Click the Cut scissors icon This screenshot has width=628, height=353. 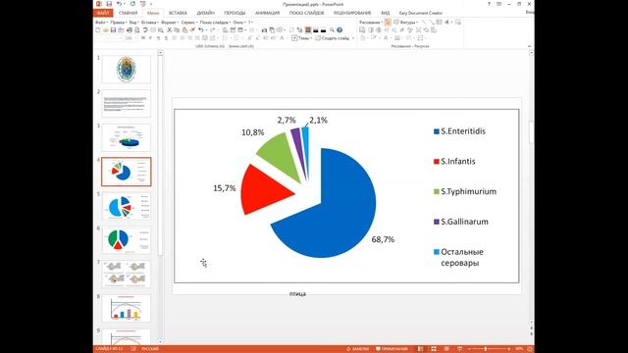click(170, 30)
